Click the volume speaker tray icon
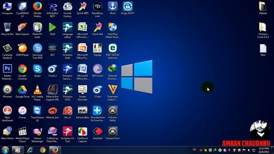 click(249, 150)
